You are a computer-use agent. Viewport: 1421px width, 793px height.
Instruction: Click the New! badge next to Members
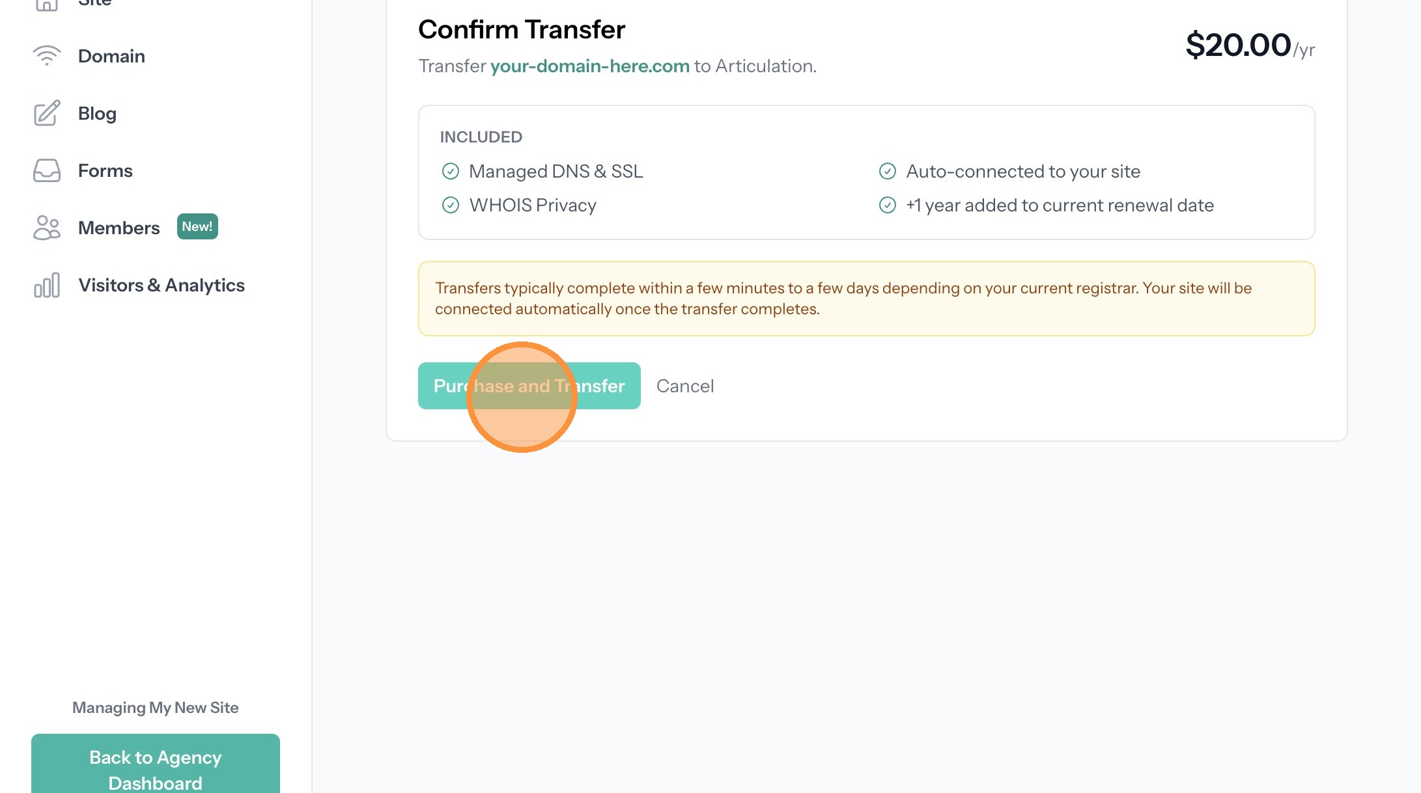point(197,226)
